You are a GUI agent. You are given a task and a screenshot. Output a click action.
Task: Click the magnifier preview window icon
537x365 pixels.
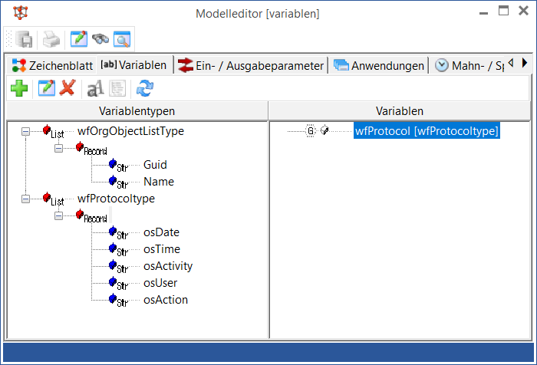[x=121, y=39]
